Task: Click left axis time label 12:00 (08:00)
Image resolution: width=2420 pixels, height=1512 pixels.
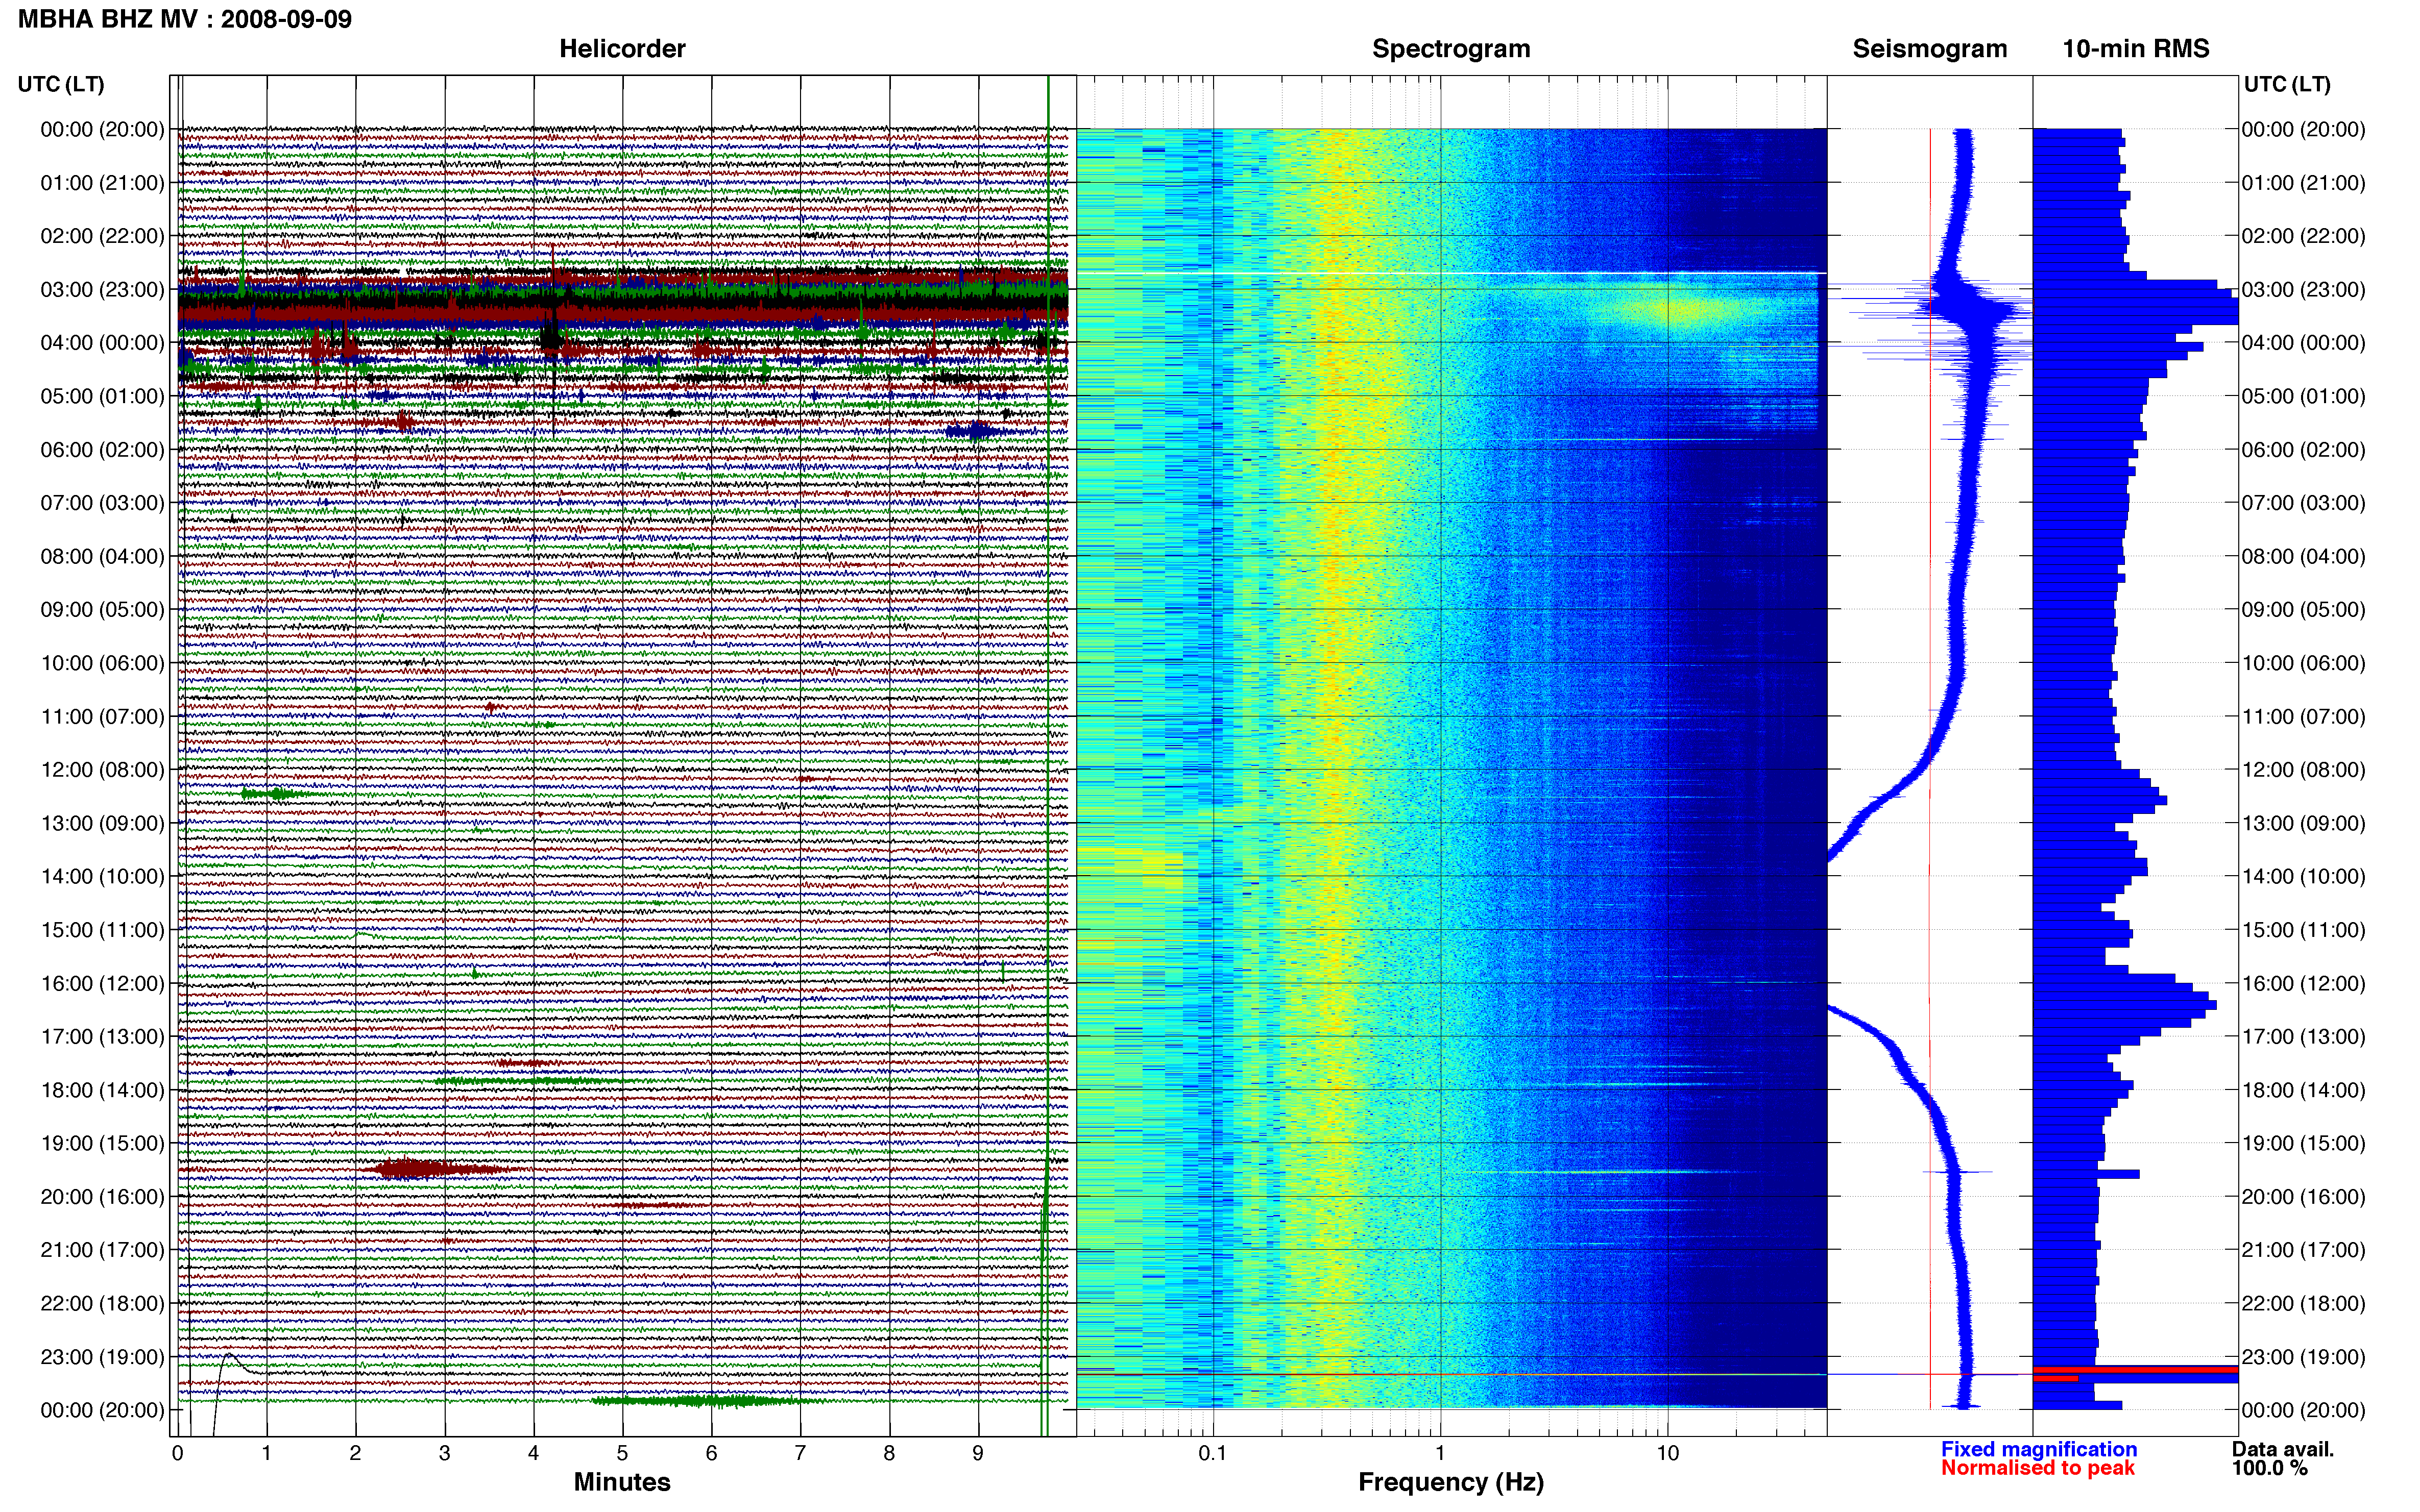Action: click(x=103, y=770)
